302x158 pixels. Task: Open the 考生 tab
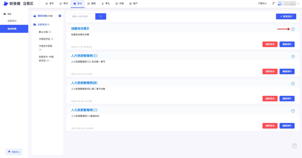pyautogui.click(x=105, y=3)
